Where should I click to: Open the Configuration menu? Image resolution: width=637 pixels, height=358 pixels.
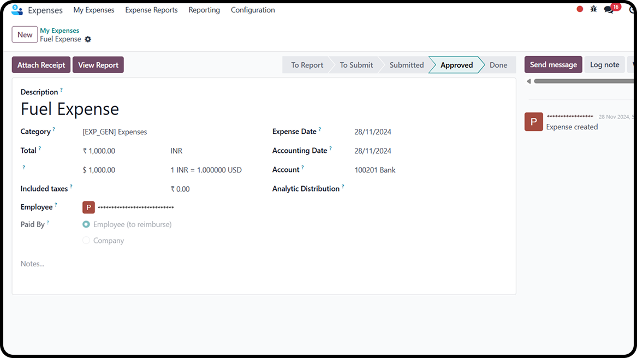[253, 10]
